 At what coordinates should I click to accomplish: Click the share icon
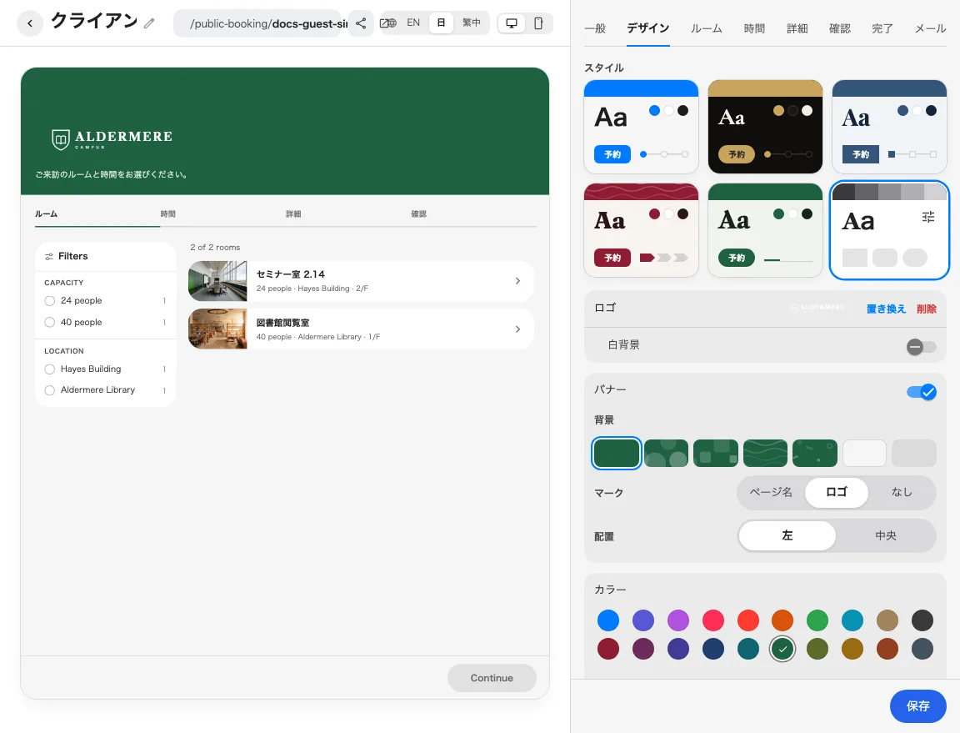(361, 23)
